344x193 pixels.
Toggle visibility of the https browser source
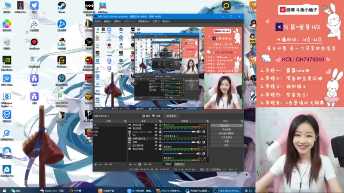pyautogui.click(x=156, y=132)
